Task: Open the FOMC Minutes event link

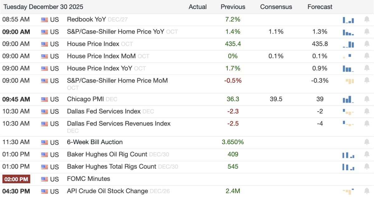Action: pyautogui.click(x=89, y=179)
